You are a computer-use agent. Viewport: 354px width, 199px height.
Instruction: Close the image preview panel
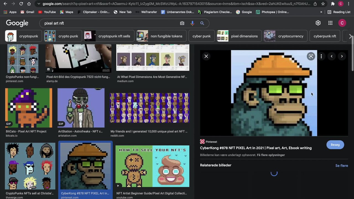point(206,56)
